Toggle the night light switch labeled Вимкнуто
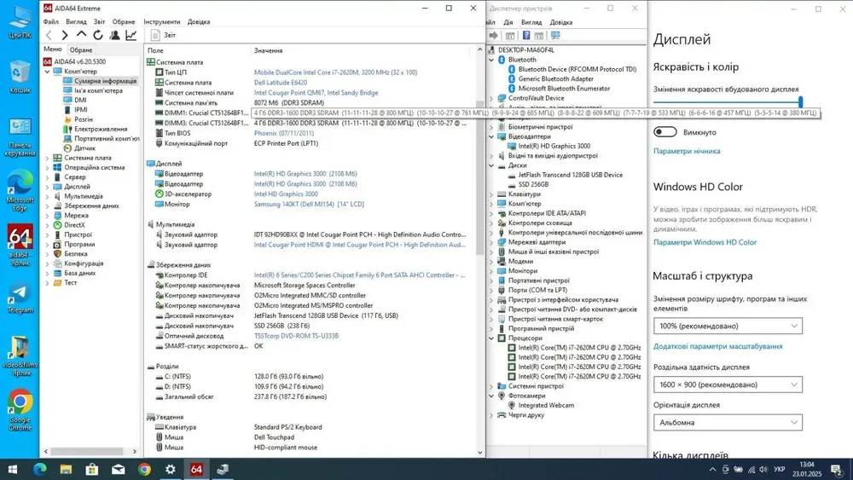Screen dimensions: 853x480 (x=665, y=132)
